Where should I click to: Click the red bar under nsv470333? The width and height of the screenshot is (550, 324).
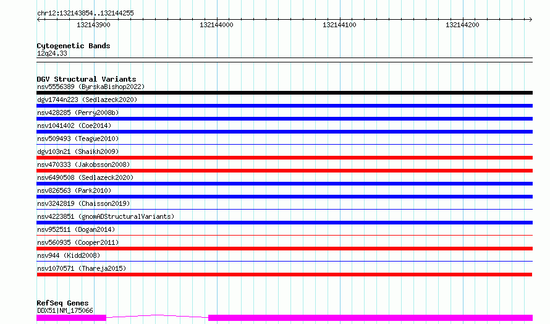point(284,171)
